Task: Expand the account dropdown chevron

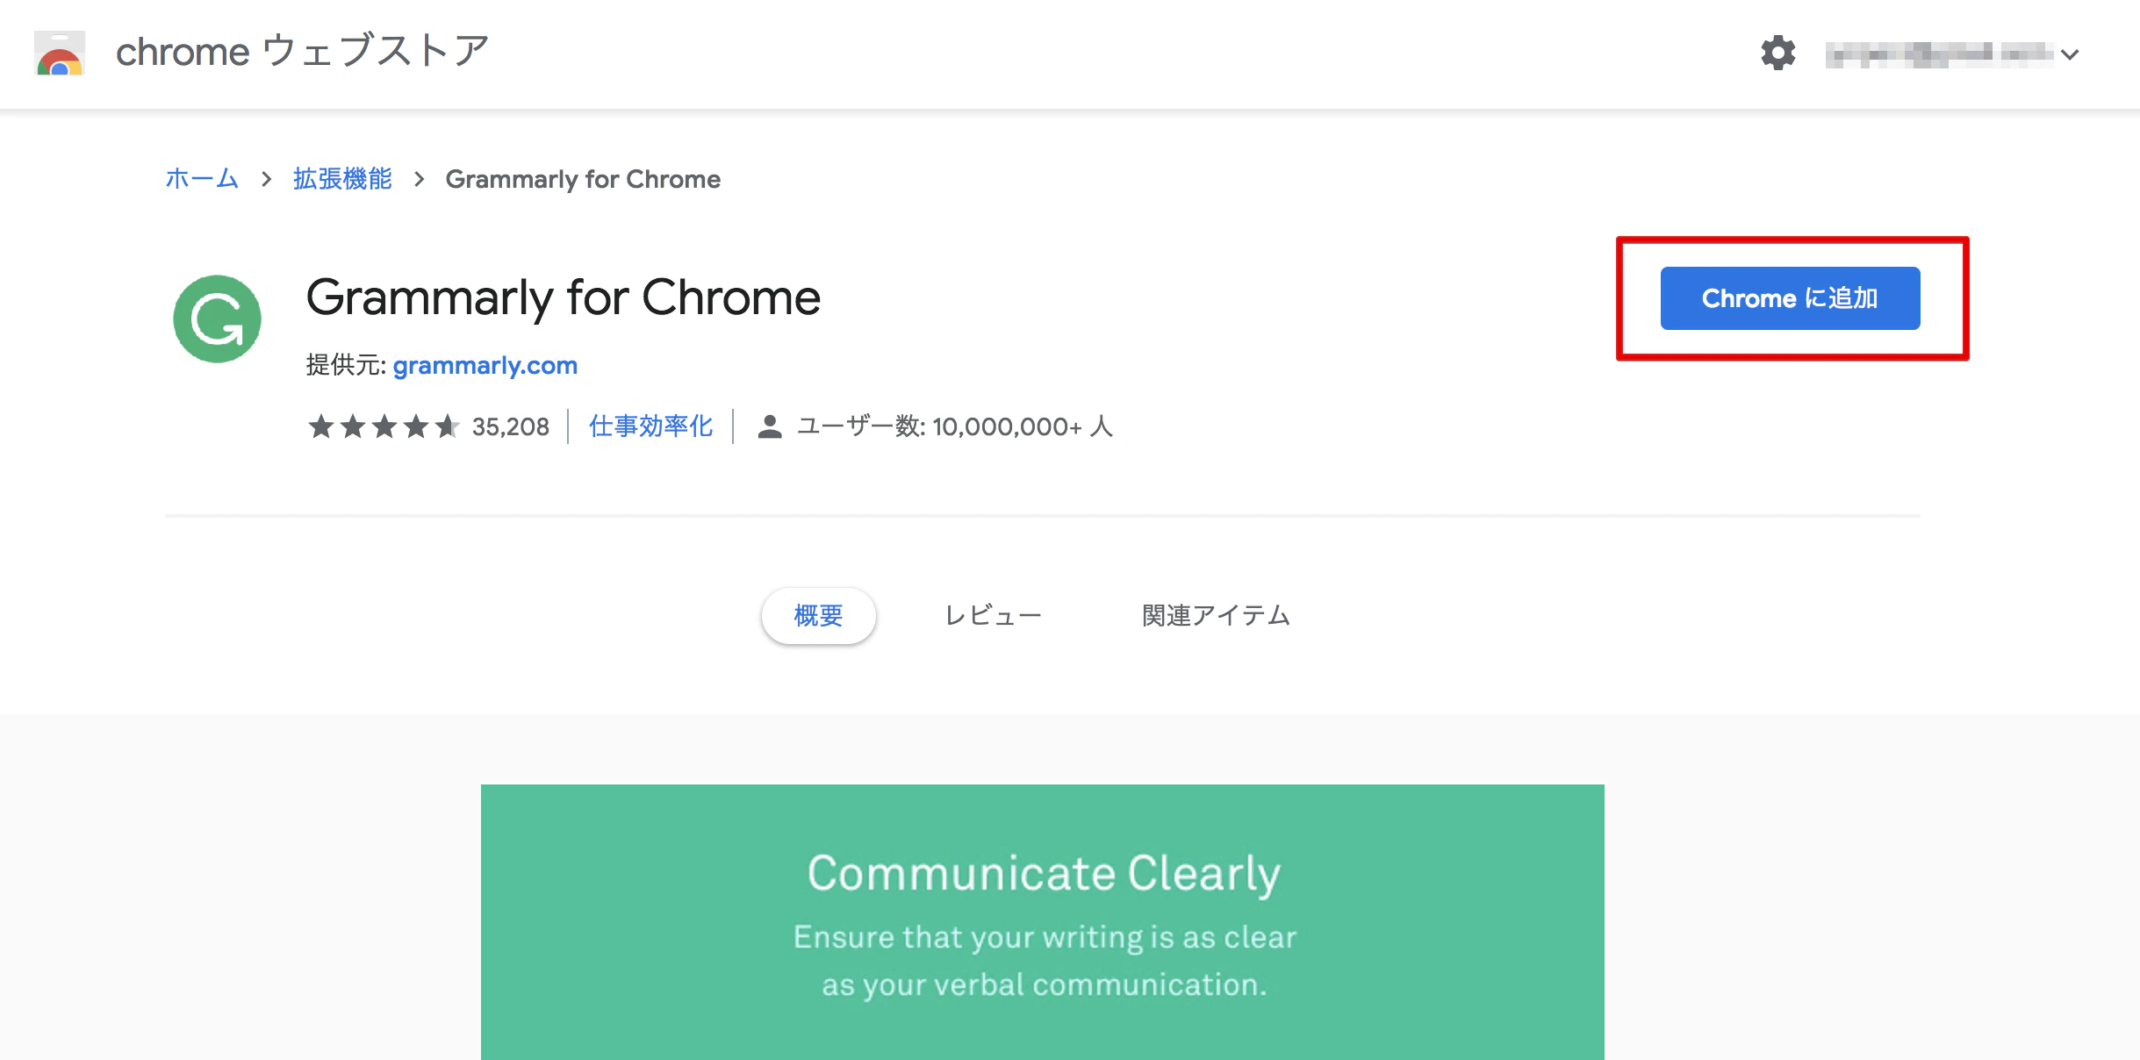Action: [x=2070, y=54]
